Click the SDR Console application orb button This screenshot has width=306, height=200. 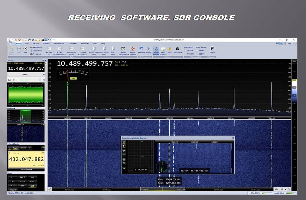[x=10, y=41]
